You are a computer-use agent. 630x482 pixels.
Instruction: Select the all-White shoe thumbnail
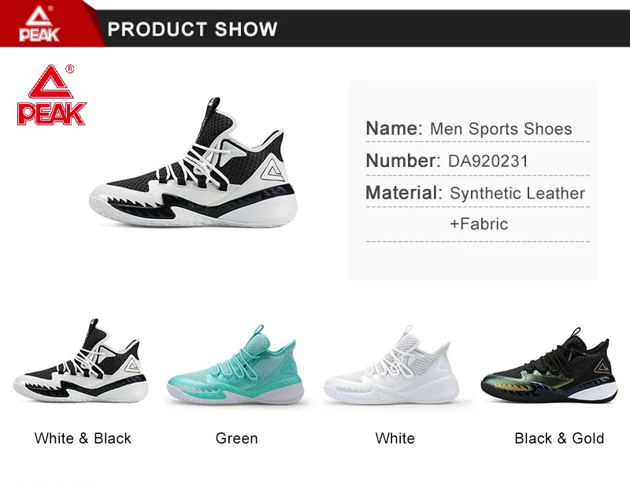pos(391,365)
